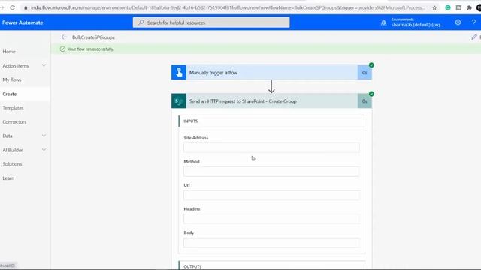This screenshot has height=270, width=481.
Task: Expand the Data menu chevron
Action: point(44,136)
